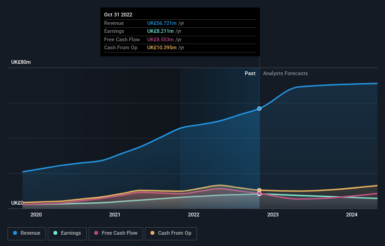Select the 2023 x-axis label

click(x=273, y=215)
